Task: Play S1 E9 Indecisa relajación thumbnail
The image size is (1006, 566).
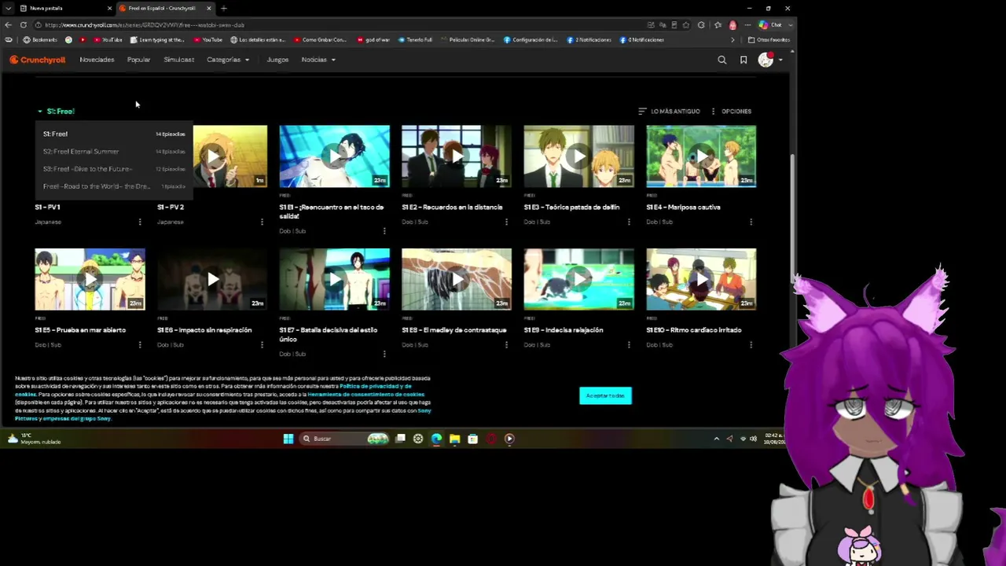Action: coord(579,279)
